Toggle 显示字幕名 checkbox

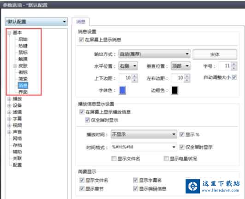135,180
